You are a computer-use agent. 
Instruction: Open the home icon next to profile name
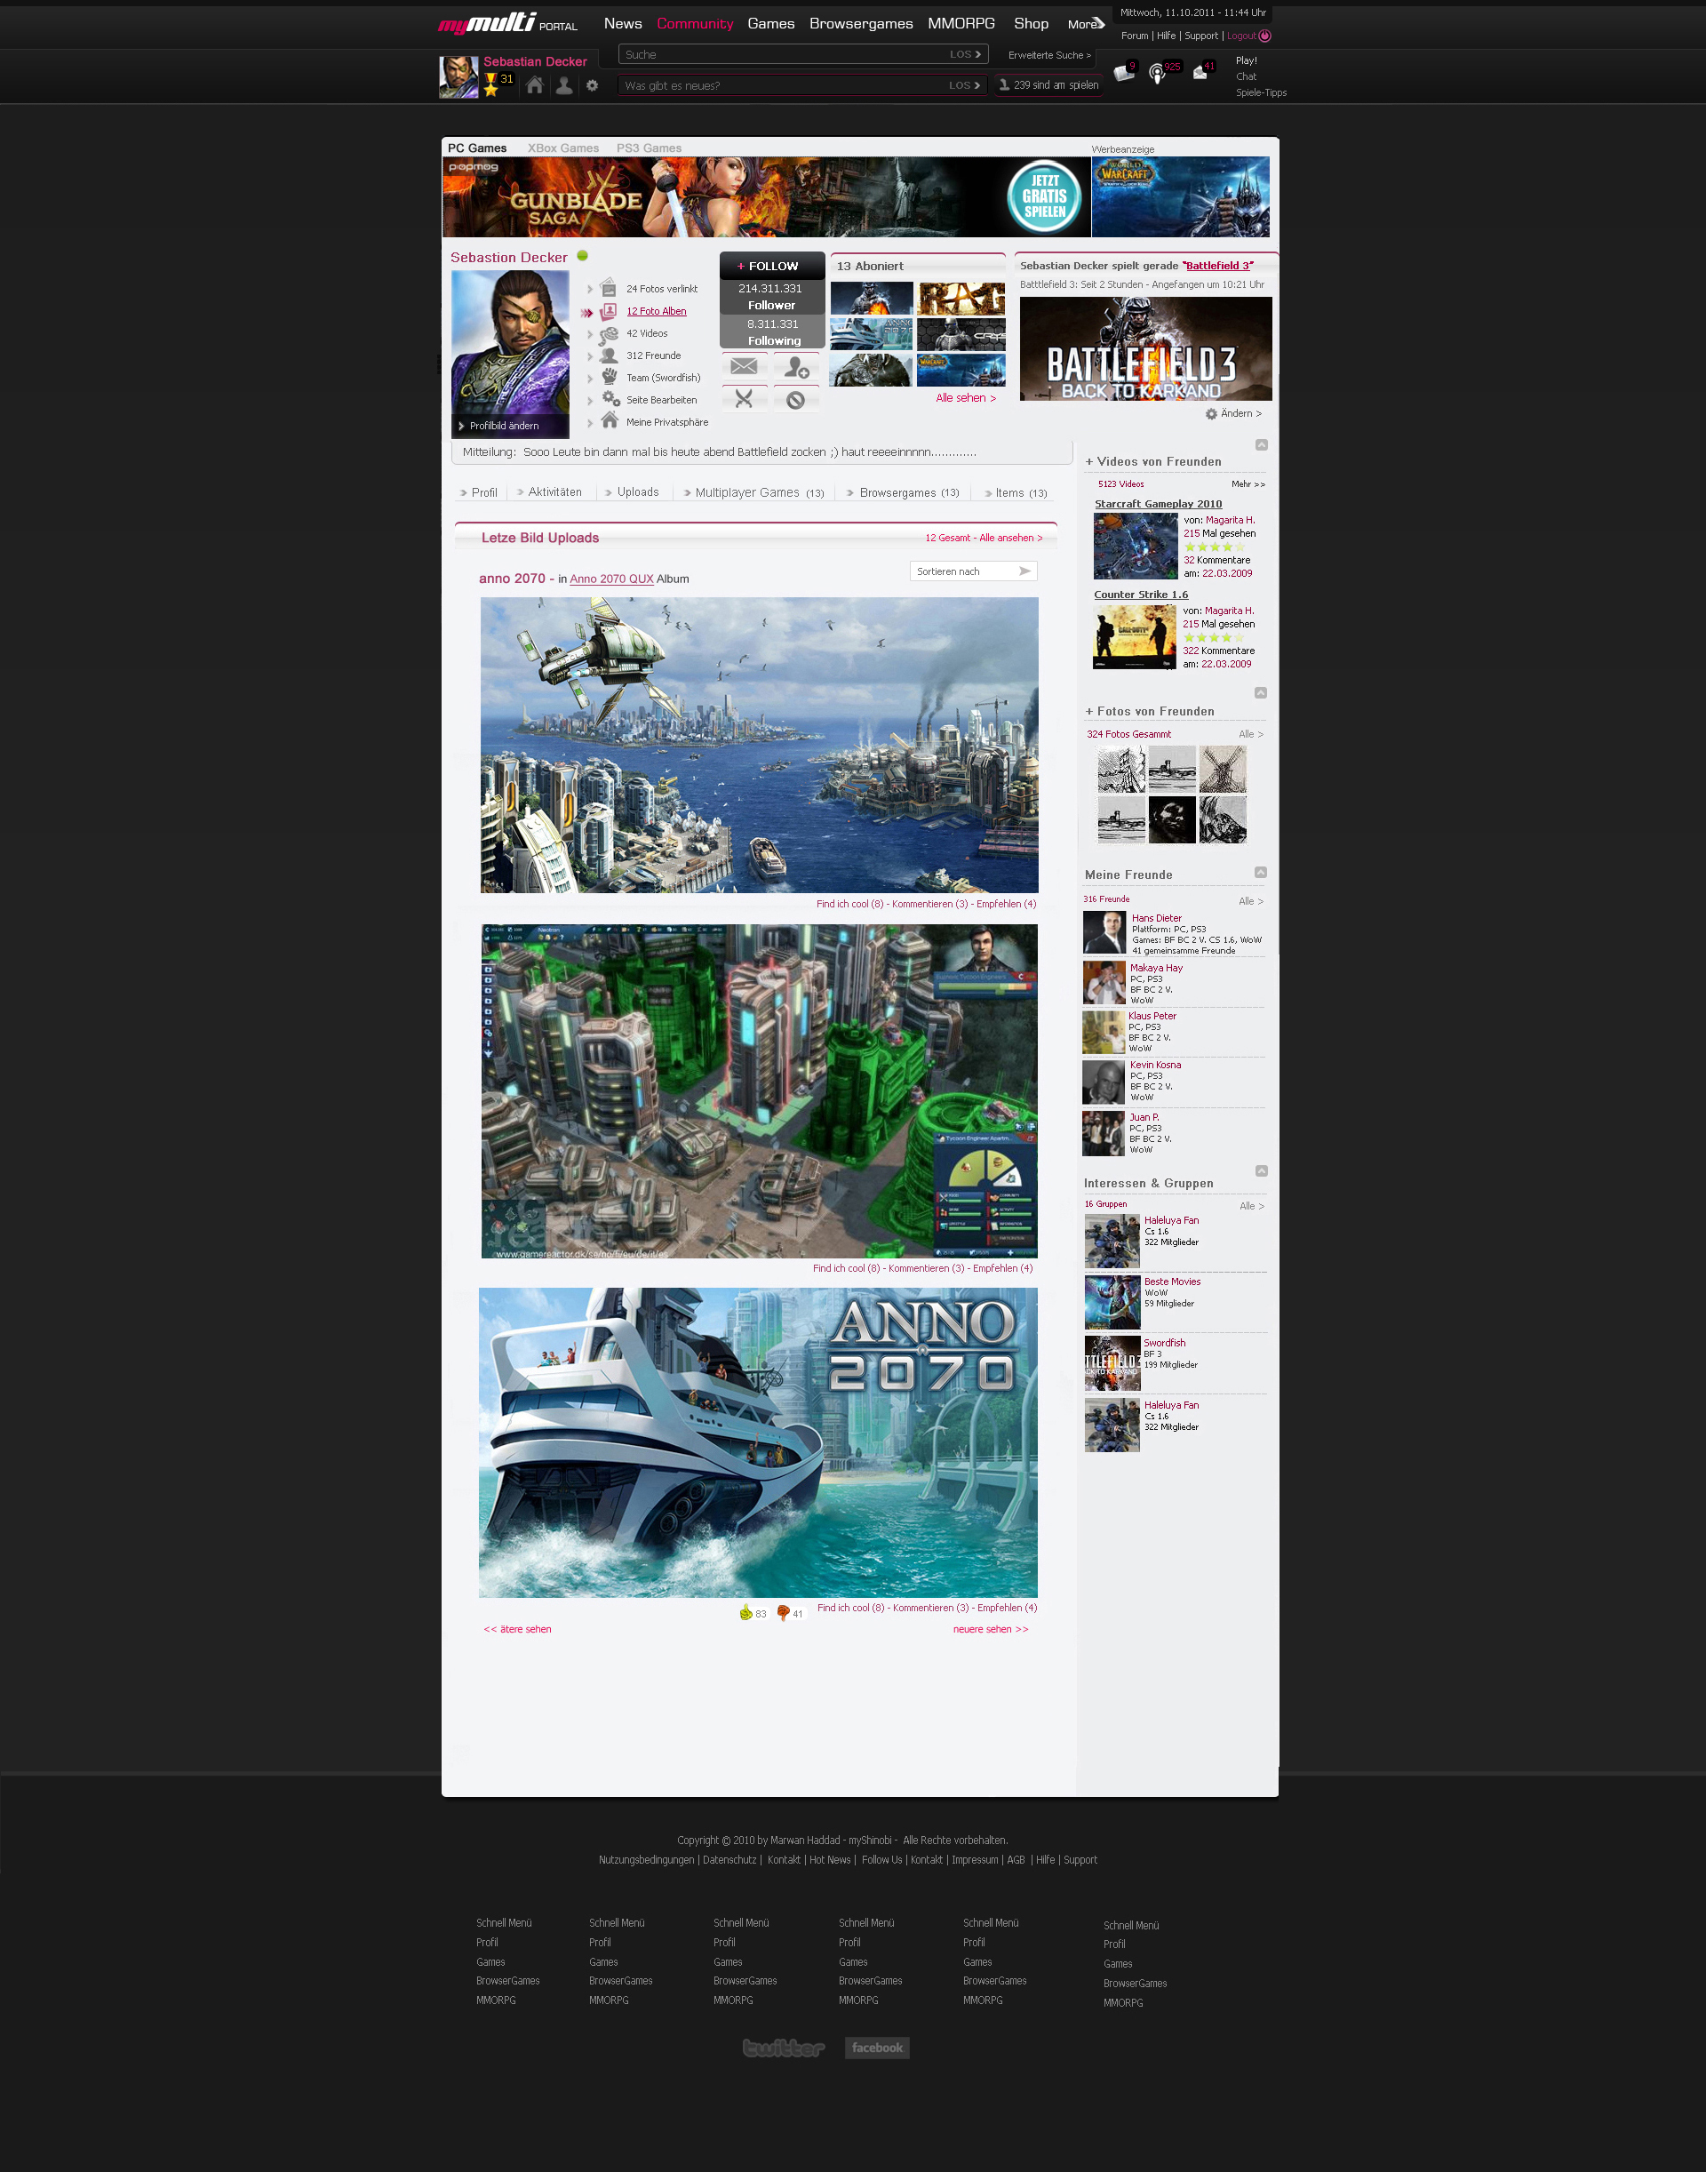point(534,86)
